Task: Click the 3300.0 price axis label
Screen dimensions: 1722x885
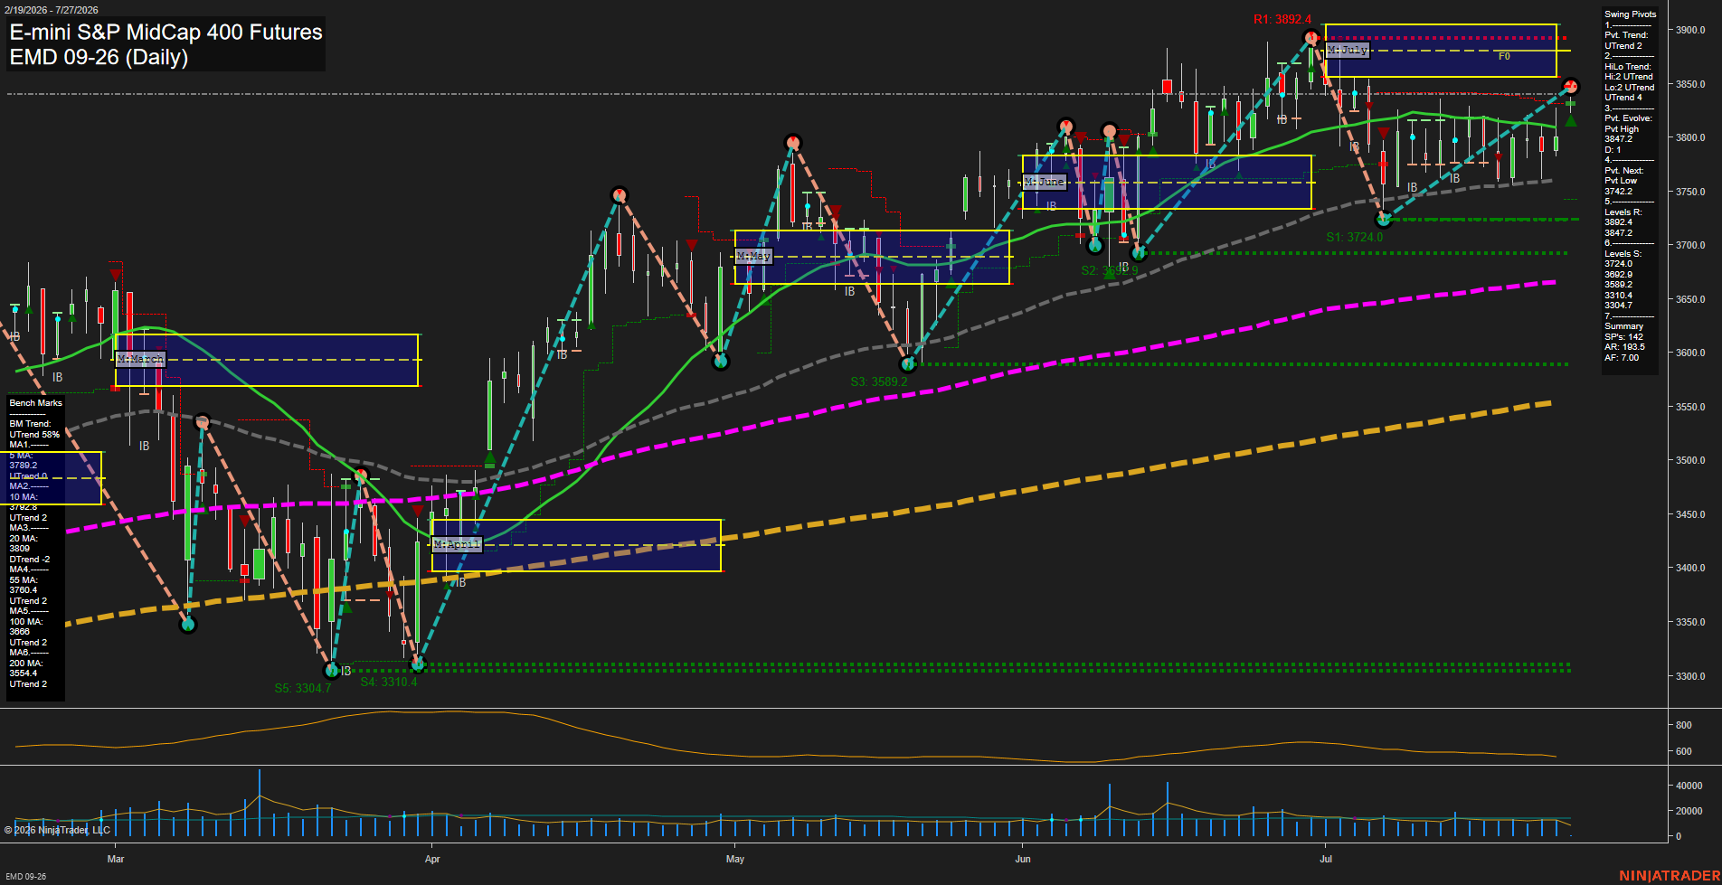Action: click(x=1690, y=676)
